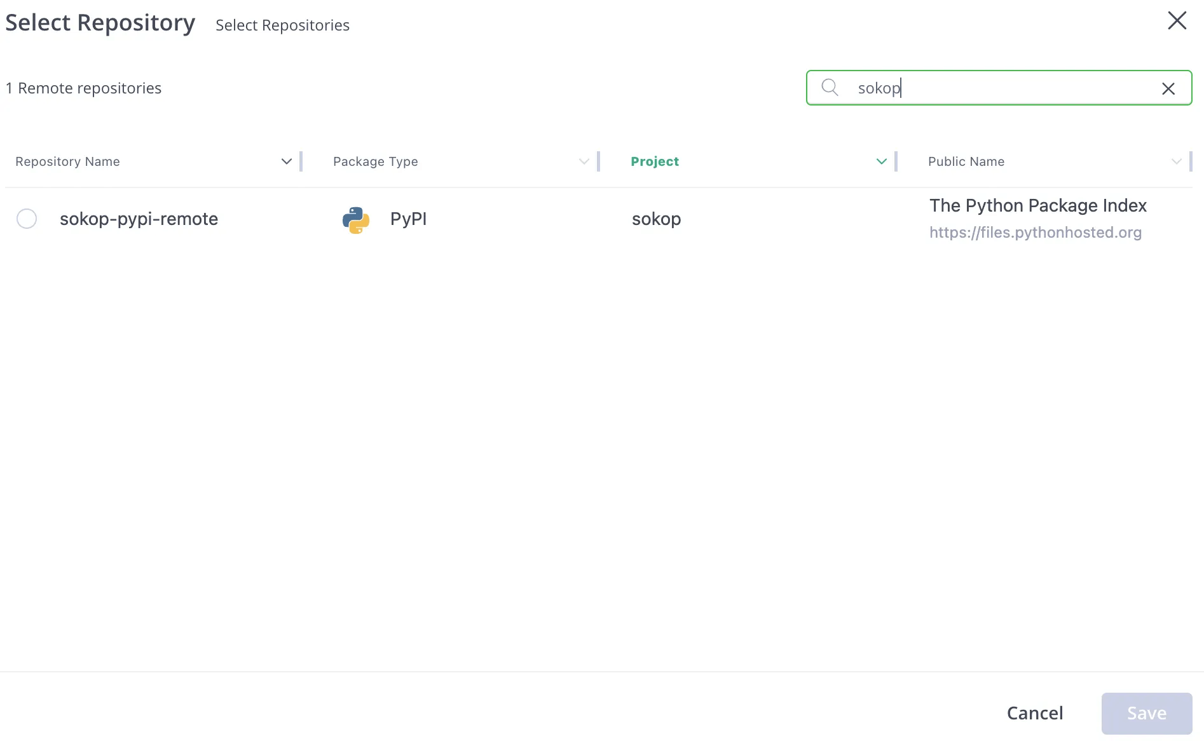
Task: Expand the Public Name column dropdown
Action: tap(1176, 161)
